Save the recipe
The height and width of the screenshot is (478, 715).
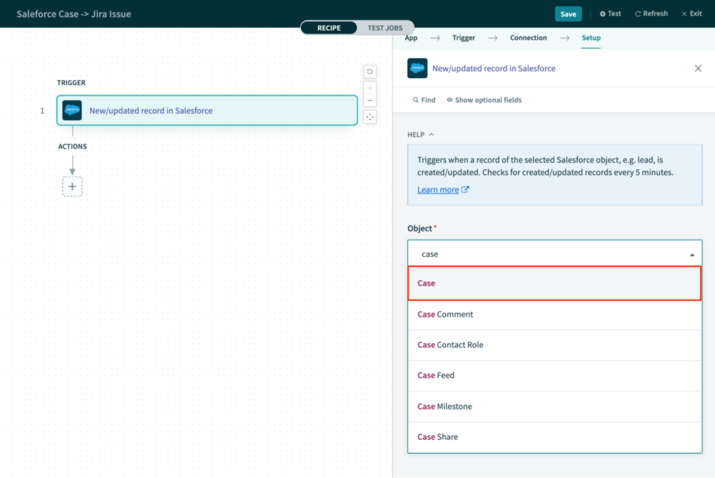click(x=568, y=13)
